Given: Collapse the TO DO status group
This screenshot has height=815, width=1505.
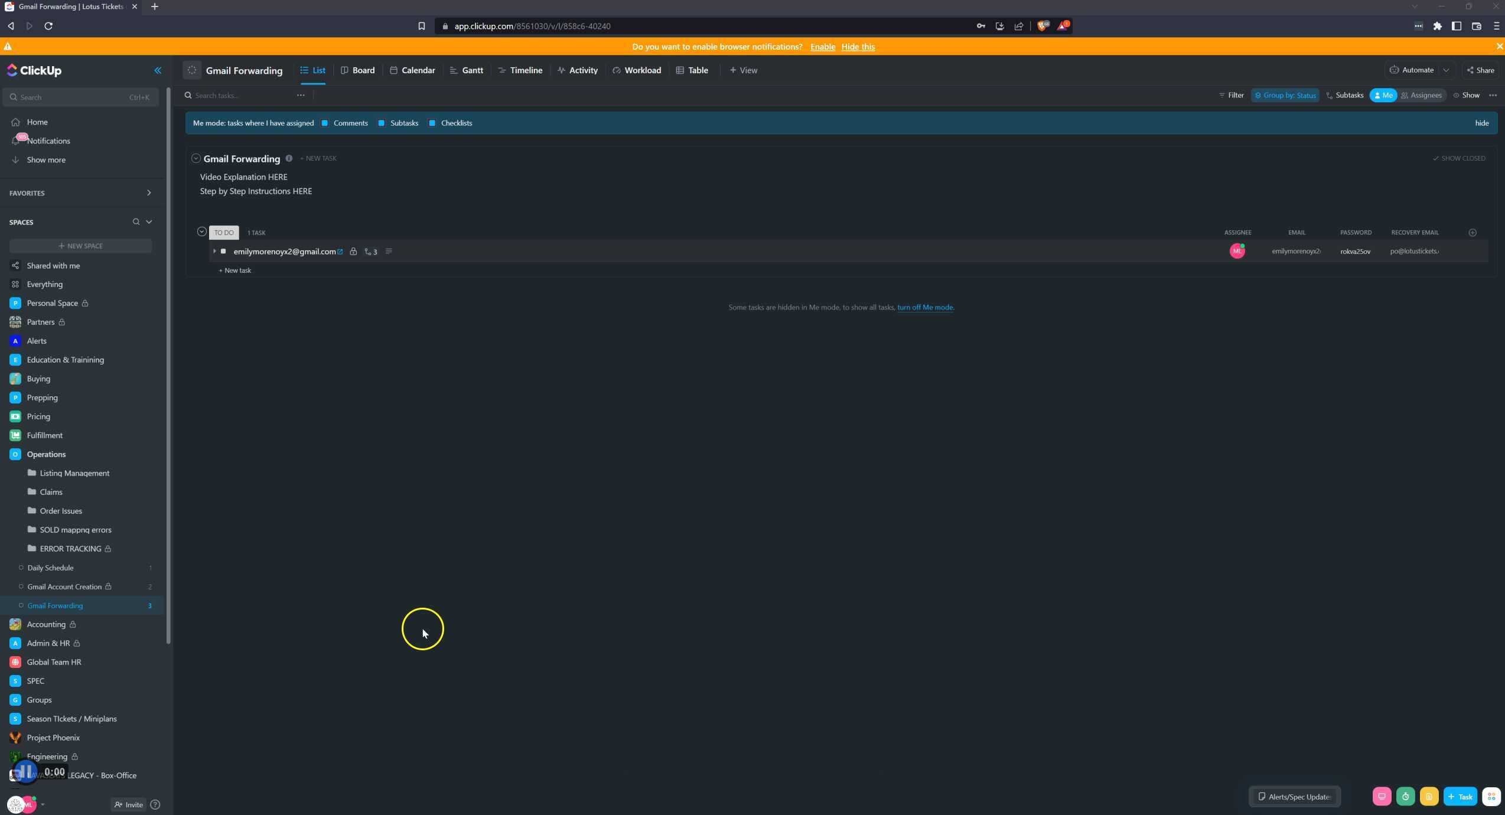Looking at the screenshot, I should pyautogui.click(x=201, y=232).
